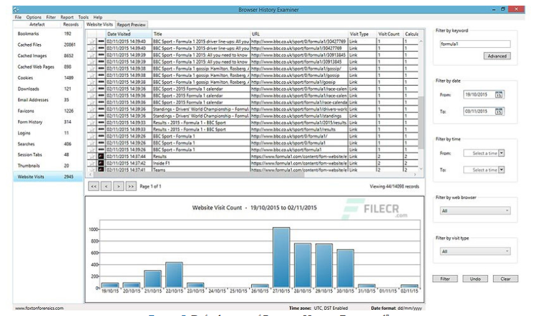Select Favicons artefact

[48, 111]
